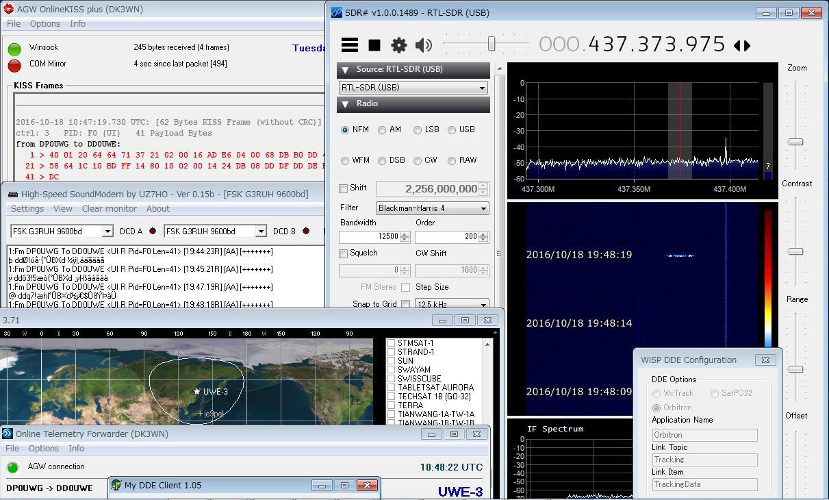The image size is (829, 500).
Task: Enable the Squelch checkbox
Action: tap(344, 253)
